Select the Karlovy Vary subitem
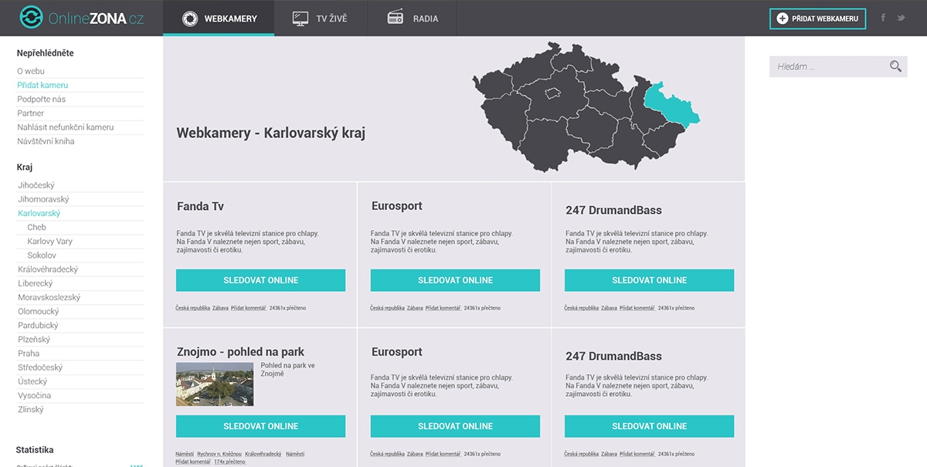Viewport: 927px width, 467px height. click(49, 241)
